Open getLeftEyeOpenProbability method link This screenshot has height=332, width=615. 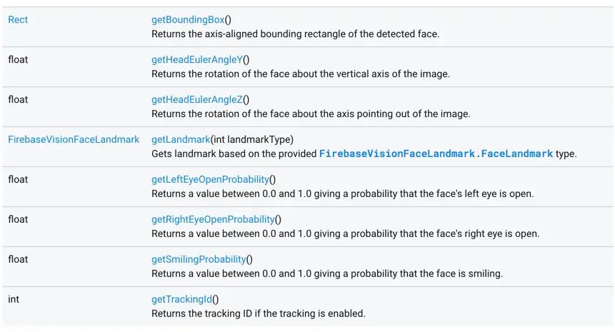point(210,179)
